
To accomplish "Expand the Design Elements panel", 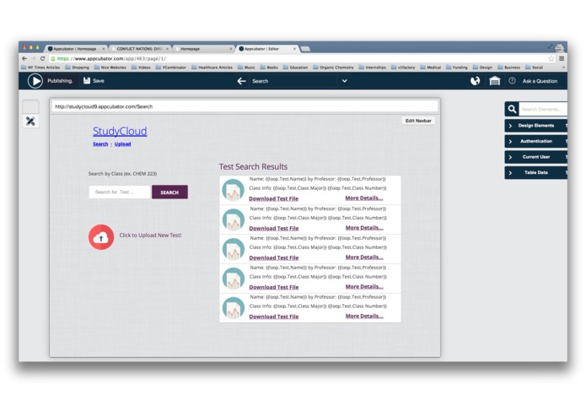I will (536, 126).
